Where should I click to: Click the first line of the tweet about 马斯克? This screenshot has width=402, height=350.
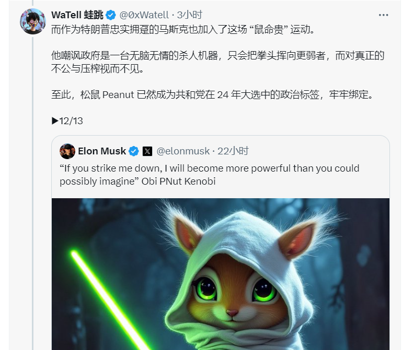click(x=183, y=30)
